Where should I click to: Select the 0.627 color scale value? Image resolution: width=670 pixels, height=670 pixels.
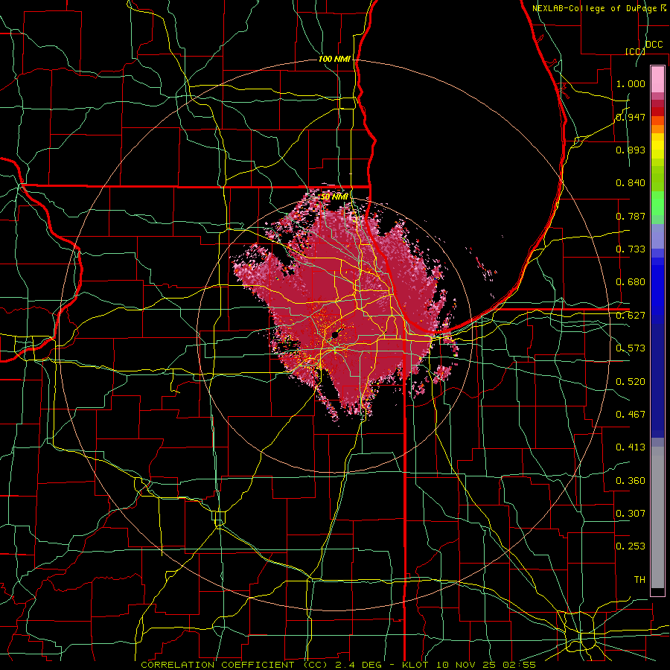[x=631, y=316]
